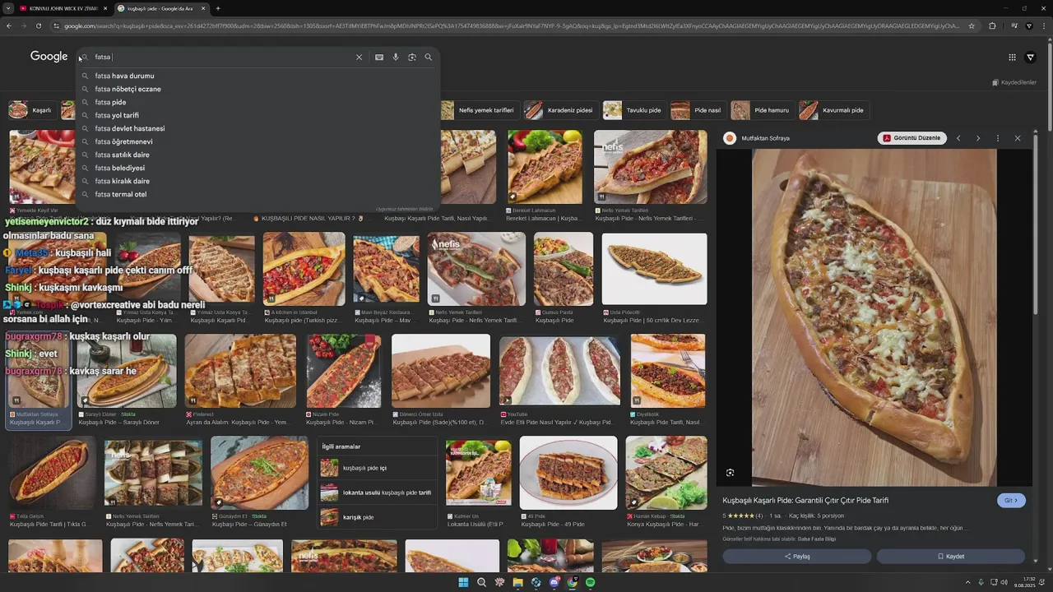Filter images by Karadeniz pidesi chip
This screenshot has width=1053, height=592.
(560, 110)
